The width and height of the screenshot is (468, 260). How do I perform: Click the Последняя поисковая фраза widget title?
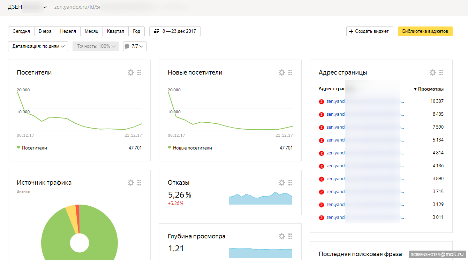coord(360,254)
